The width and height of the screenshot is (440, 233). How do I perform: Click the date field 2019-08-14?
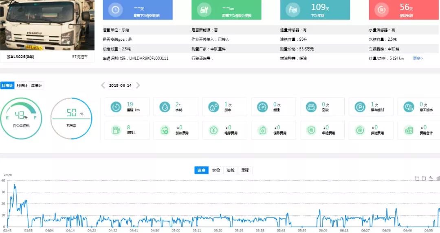120,85
